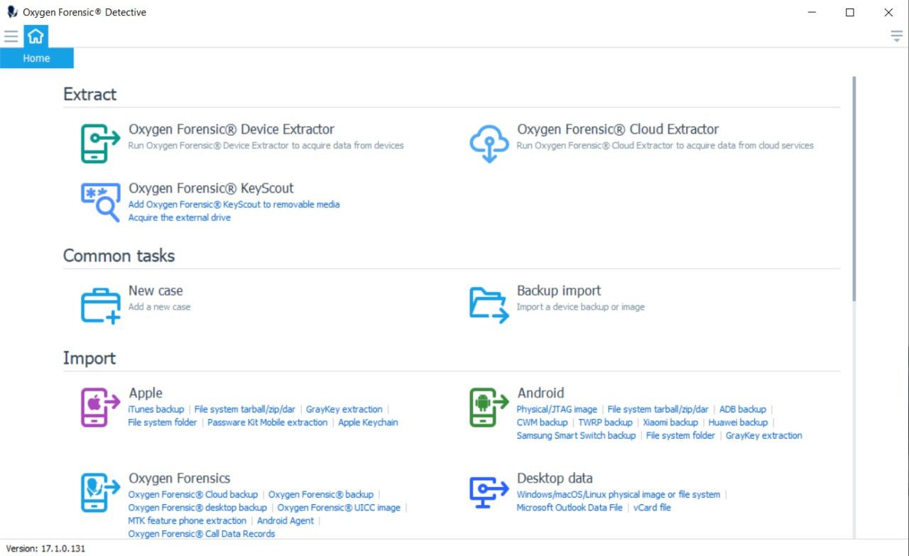Create a New case
The width and height of the screenshot is (909, 556).
(x=156, y=290)
